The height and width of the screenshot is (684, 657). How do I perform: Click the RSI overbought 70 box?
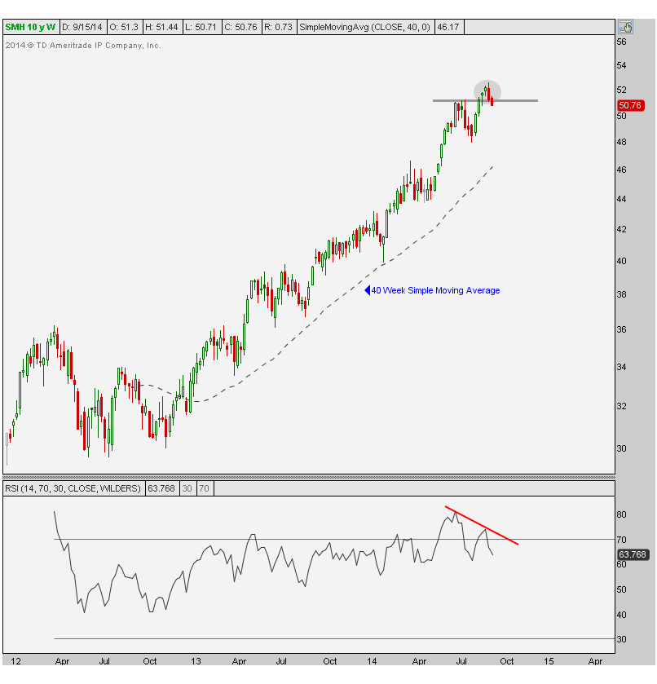[204, 488]
